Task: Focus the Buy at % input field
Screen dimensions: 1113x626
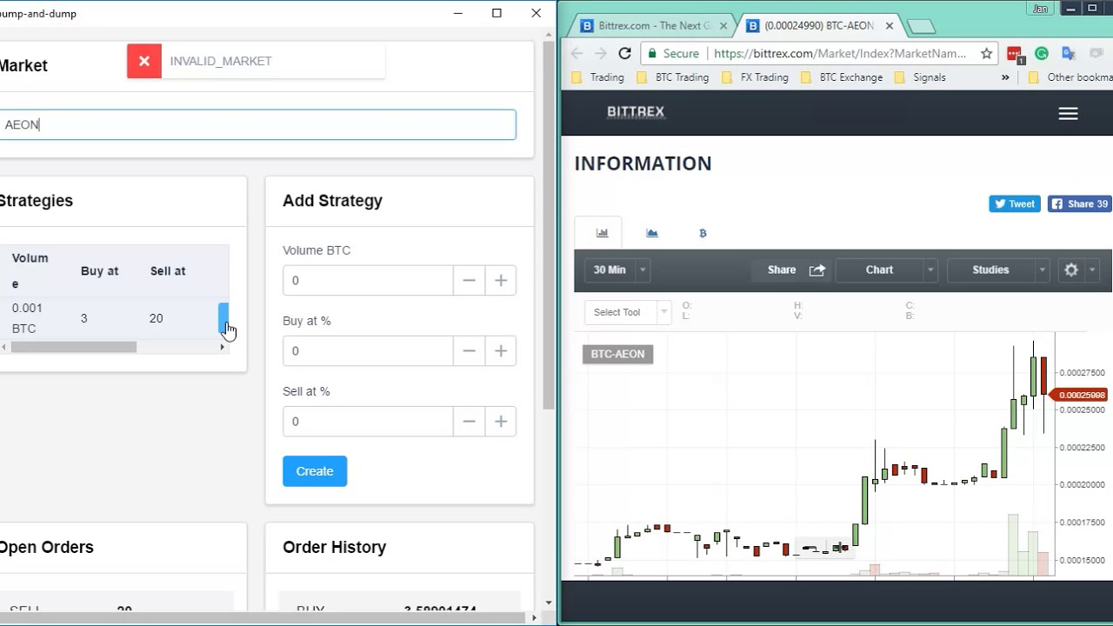Action: tap(368, 350)
